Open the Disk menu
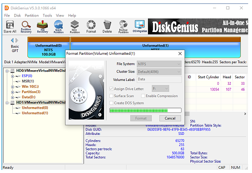This screenshot has height=173, width=252. click(17, 15)
